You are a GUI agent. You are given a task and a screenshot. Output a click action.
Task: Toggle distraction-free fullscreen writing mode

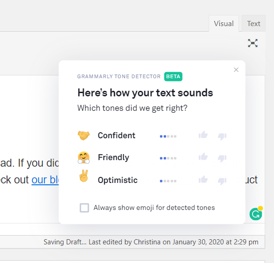click(x=253, y=43)
